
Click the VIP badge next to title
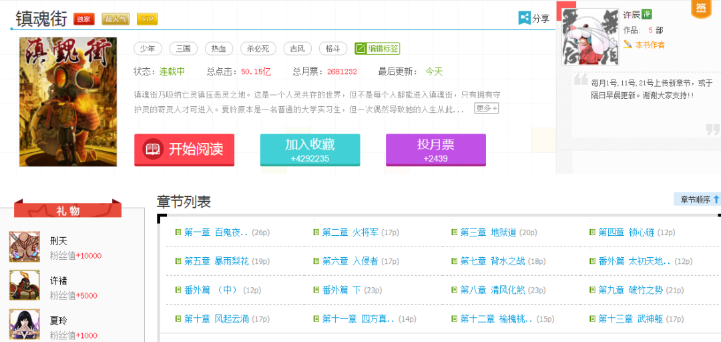point(147,19)
